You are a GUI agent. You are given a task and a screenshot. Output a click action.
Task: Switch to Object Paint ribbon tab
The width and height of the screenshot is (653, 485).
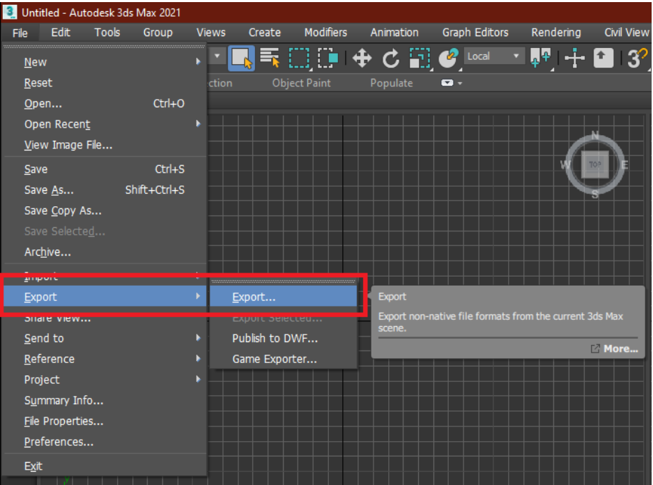click(302, 83)
